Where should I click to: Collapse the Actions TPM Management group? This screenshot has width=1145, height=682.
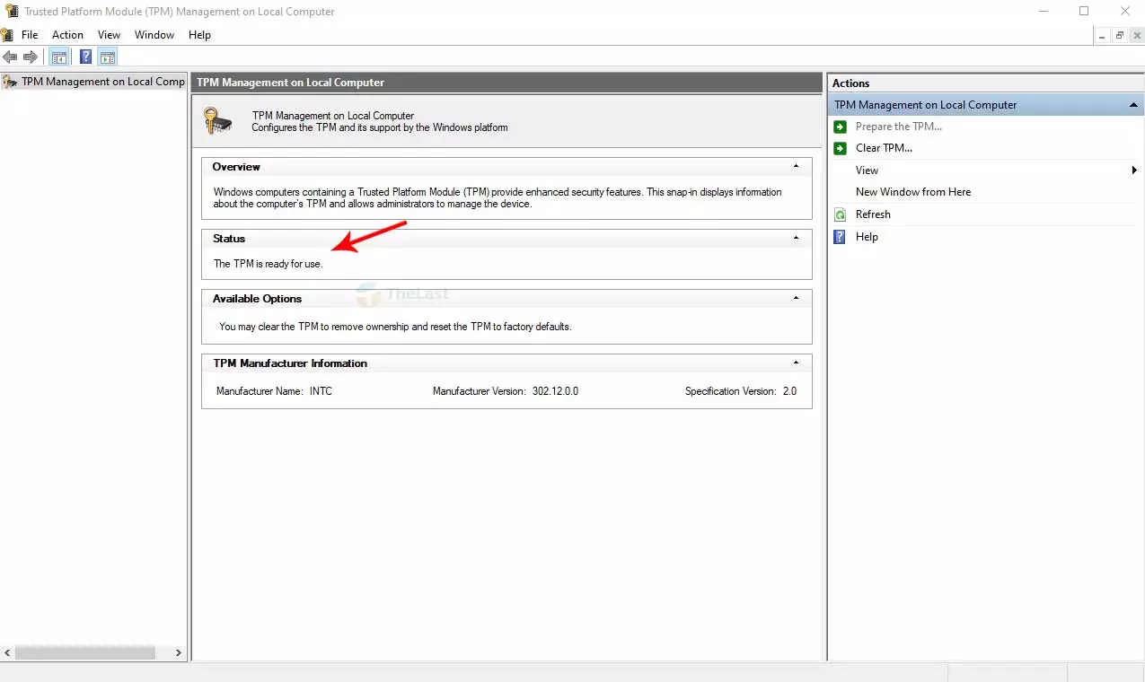point(1133,105)
